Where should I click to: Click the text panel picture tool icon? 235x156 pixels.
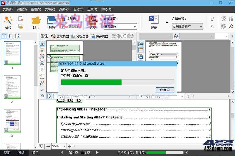(x=141, y=44)
